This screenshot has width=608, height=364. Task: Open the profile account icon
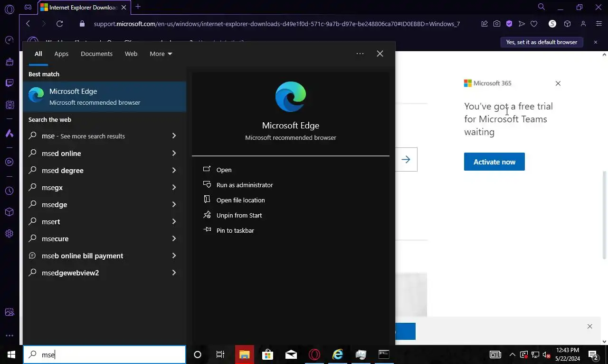click(x=583, y=24)
